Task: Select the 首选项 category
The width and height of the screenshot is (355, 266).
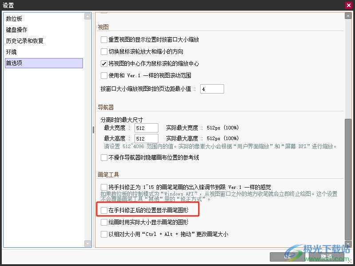Action: coord(43,63)
